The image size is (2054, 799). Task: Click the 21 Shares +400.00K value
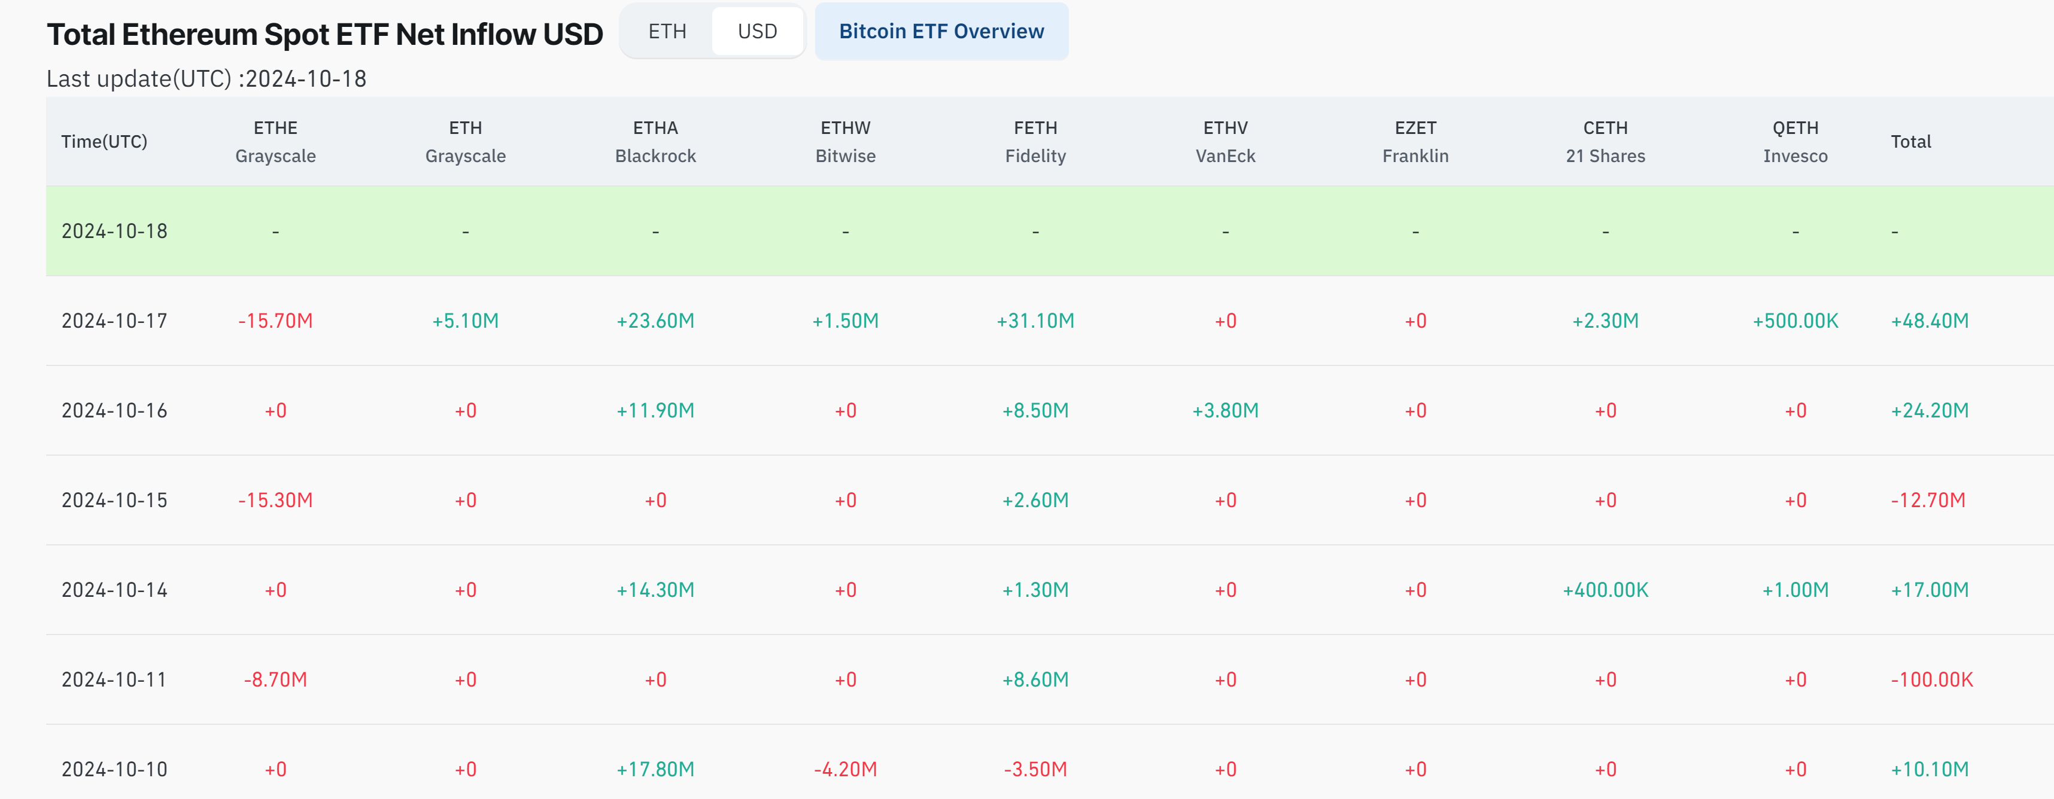(x=1605, y=590)
